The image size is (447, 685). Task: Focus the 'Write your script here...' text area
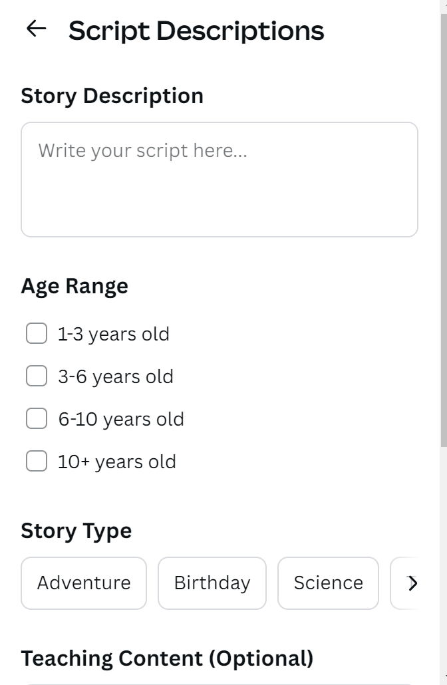(x=220, y=180)
